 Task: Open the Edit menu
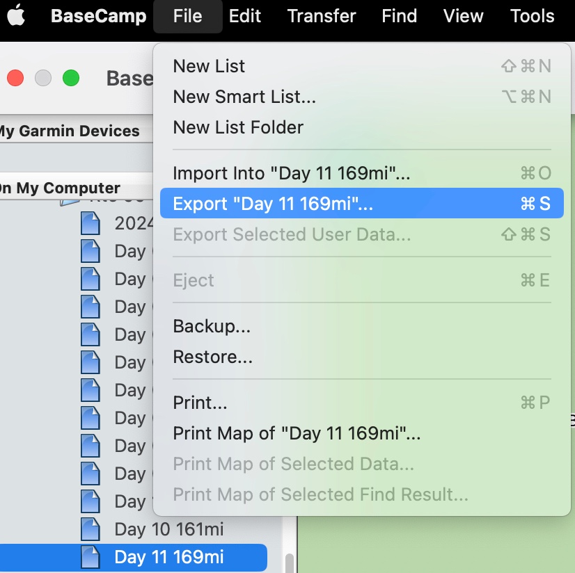pos(244,16)
